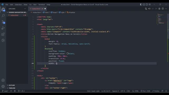Open the View menu
This screenshot has width=169, height=95.
click(x=25, y=5)
